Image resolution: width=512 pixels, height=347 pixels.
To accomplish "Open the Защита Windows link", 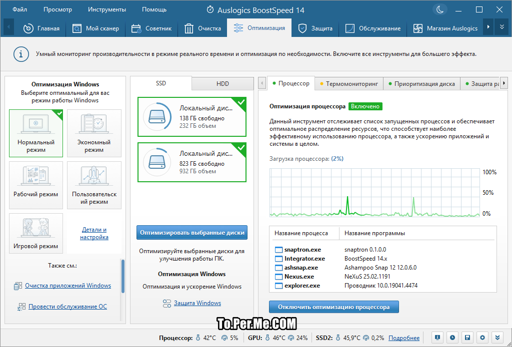I will pyautogui.click(x=197, y=303).
